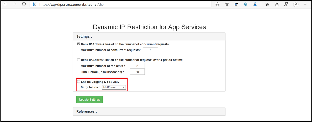This screenshot has height=122, width=312.
Task: Click the circled arrows extension icon
Action: click(x=217, y=4)
